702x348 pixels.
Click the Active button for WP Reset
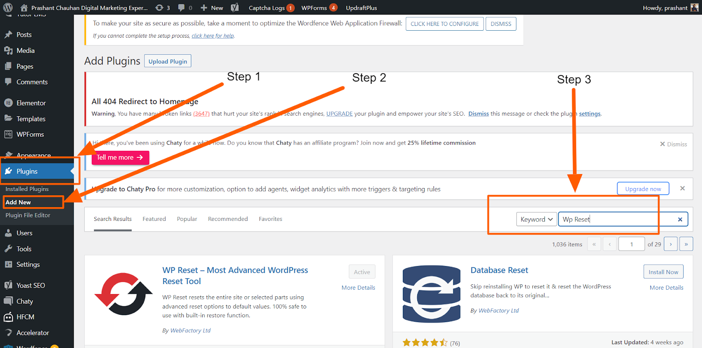(x=362, y=272)
